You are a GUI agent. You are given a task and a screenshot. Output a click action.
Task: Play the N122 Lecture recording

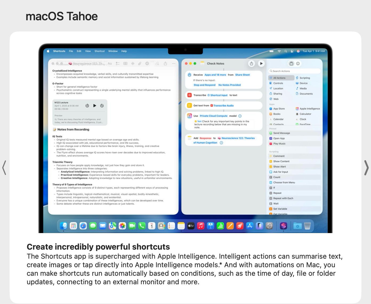(95, 106)
